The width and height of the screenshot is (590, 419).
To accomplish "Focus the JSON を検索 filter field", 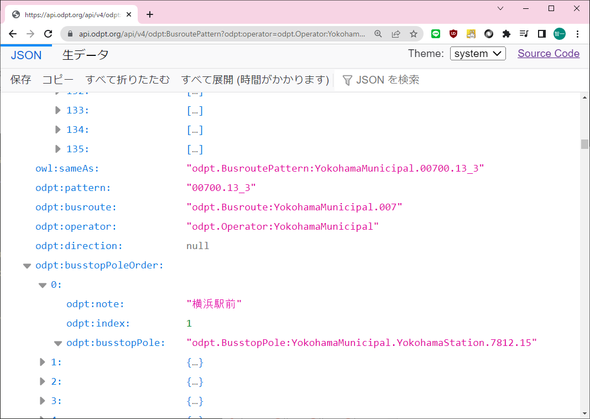I will pos(387,80).
